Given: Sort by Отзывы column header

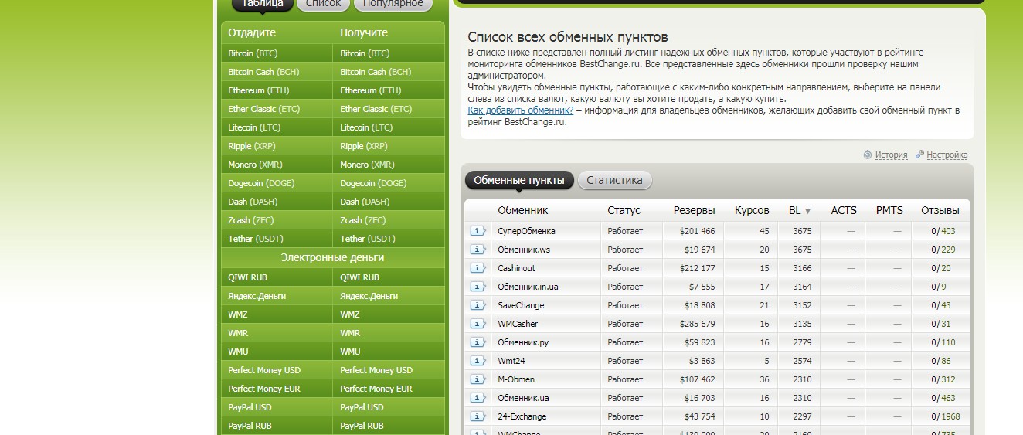Looking at the screenshot, I should (x=940, y=210).
